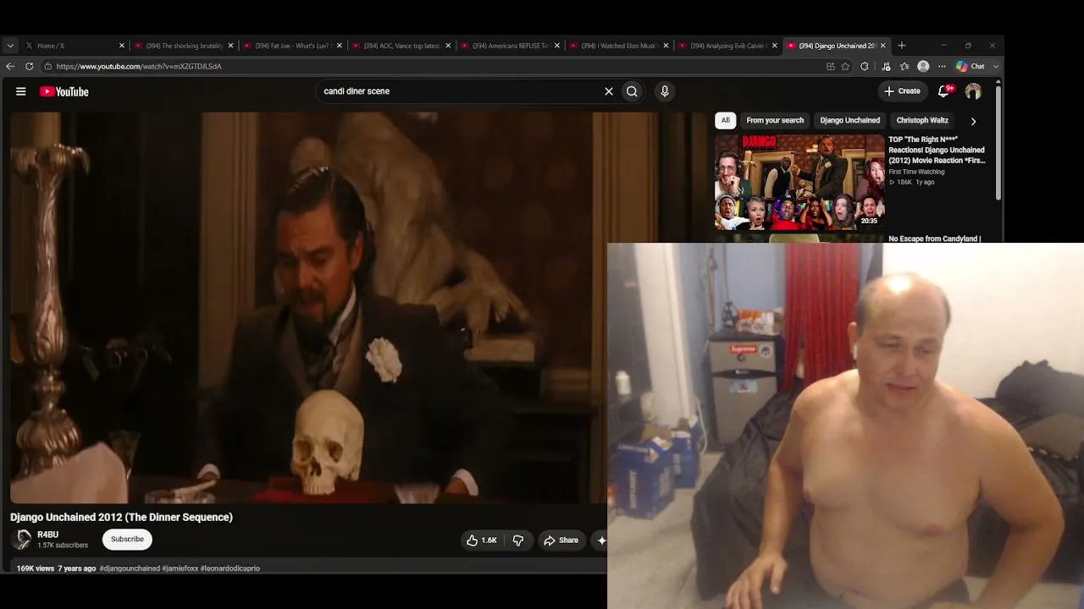Open 'No Escape from Candyland' video title
This screenshot has width=1084, height=609.
[x=935, y=239]
